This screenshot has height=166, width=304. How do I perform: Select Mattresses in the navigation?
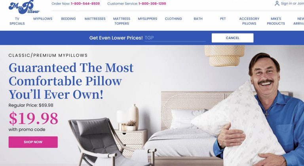[95, 19]
